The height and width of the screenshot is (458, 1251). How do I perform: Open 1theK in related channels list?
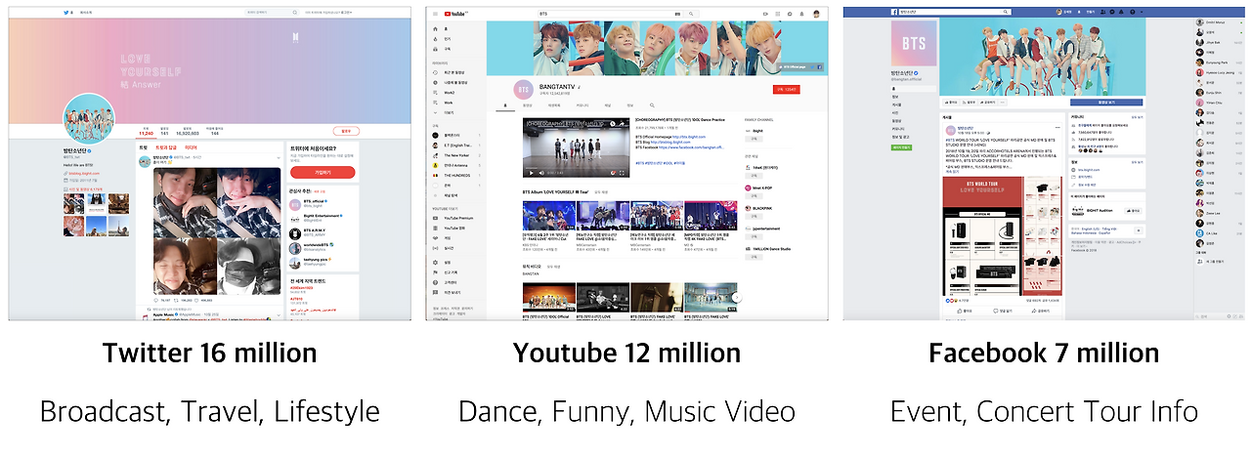tap(763, 167)
